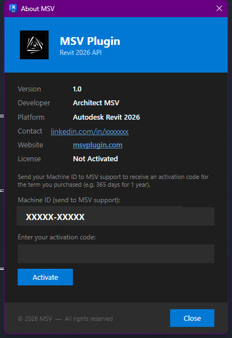
Task: Click the 'Architect MSV' developer value
Action: coord(96,103)
